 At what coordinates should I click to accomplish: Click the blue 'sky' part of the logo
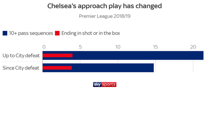pos(97,85)
